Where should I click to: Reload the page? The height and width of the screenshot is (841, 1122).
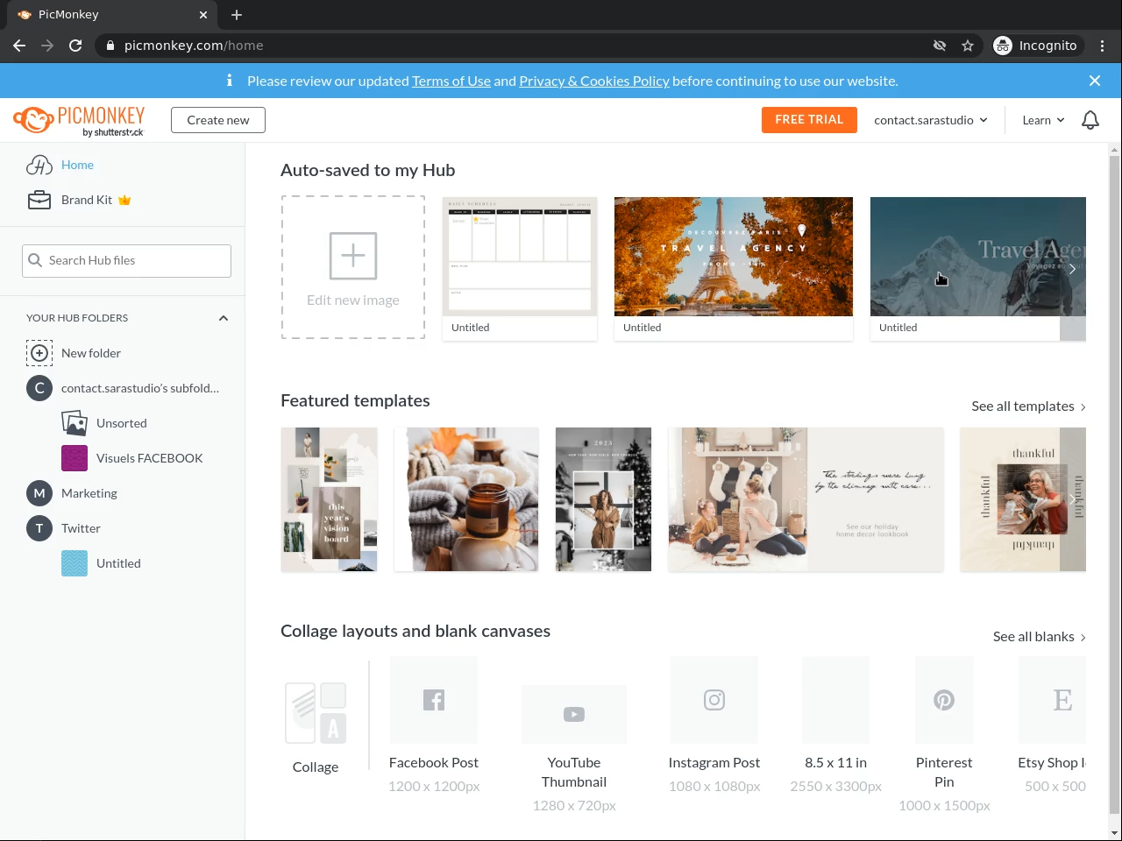75,46
